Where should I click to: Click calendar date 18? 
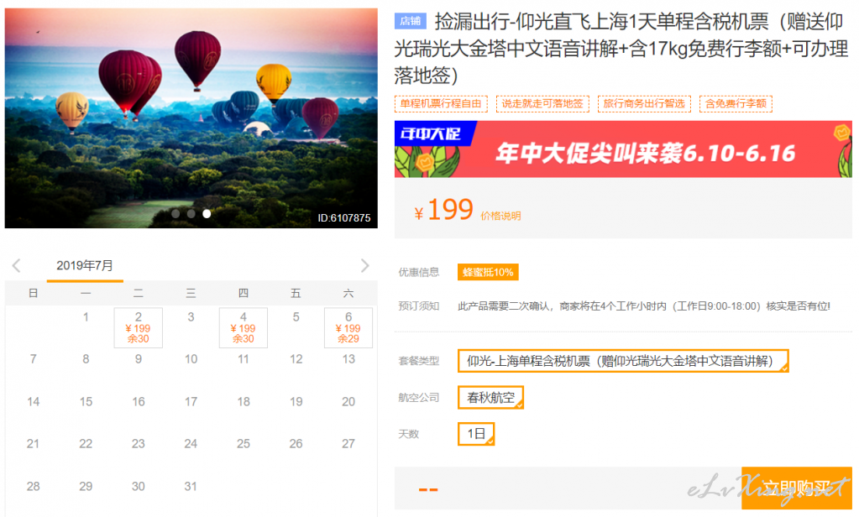tap(244, 401)
